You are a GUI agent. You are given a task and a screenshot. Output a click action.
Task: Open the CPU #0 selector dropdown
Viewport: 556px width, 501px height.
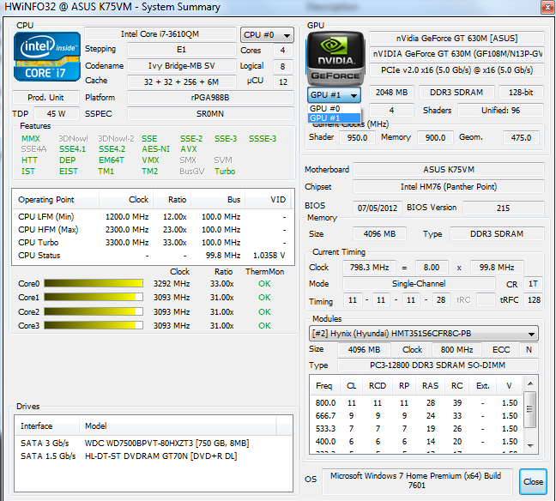coord(267,35)
